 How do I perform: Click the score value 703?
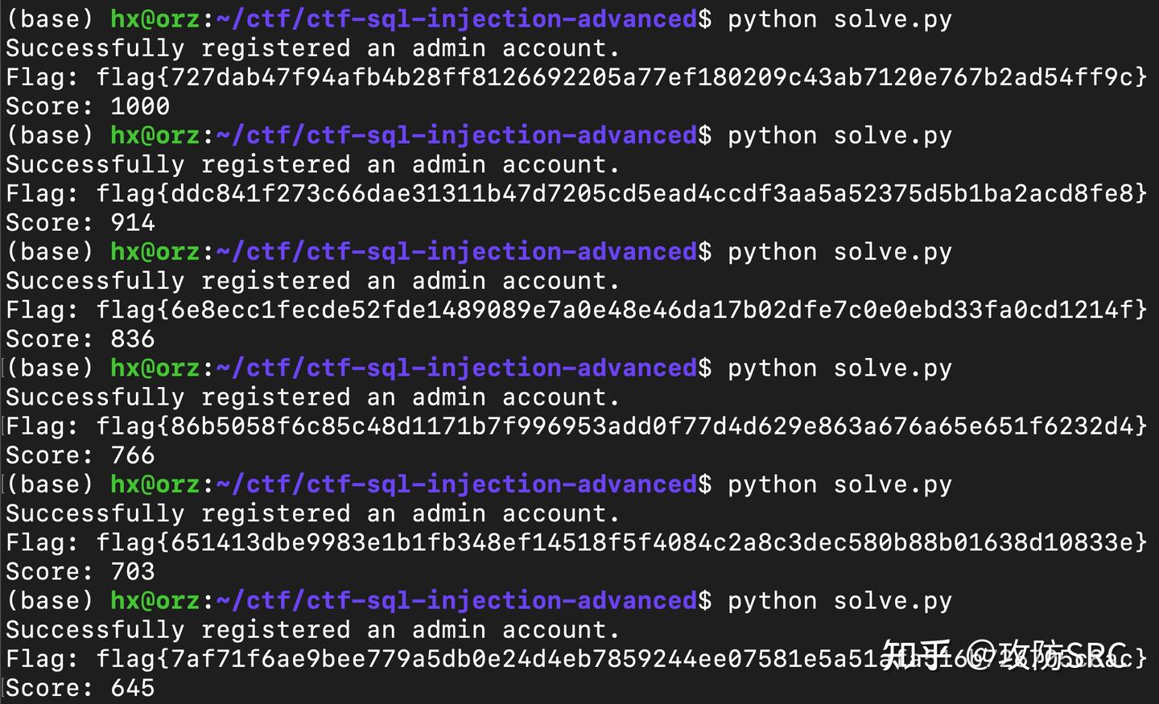[x=133, y=571]
